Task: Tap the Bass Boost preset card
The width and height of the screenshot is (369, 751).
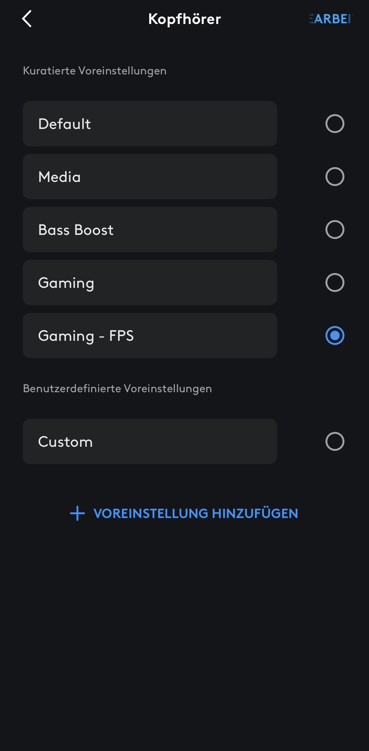Action: [x=150, y=230]
